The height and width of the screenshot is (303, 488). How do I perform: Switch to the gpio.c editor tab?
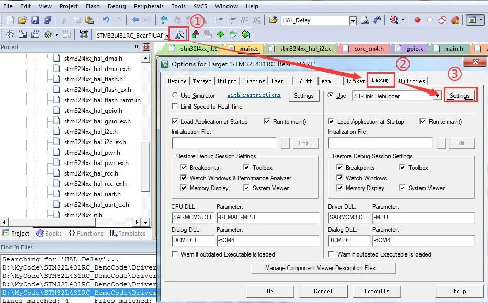[x=415, y=49]
